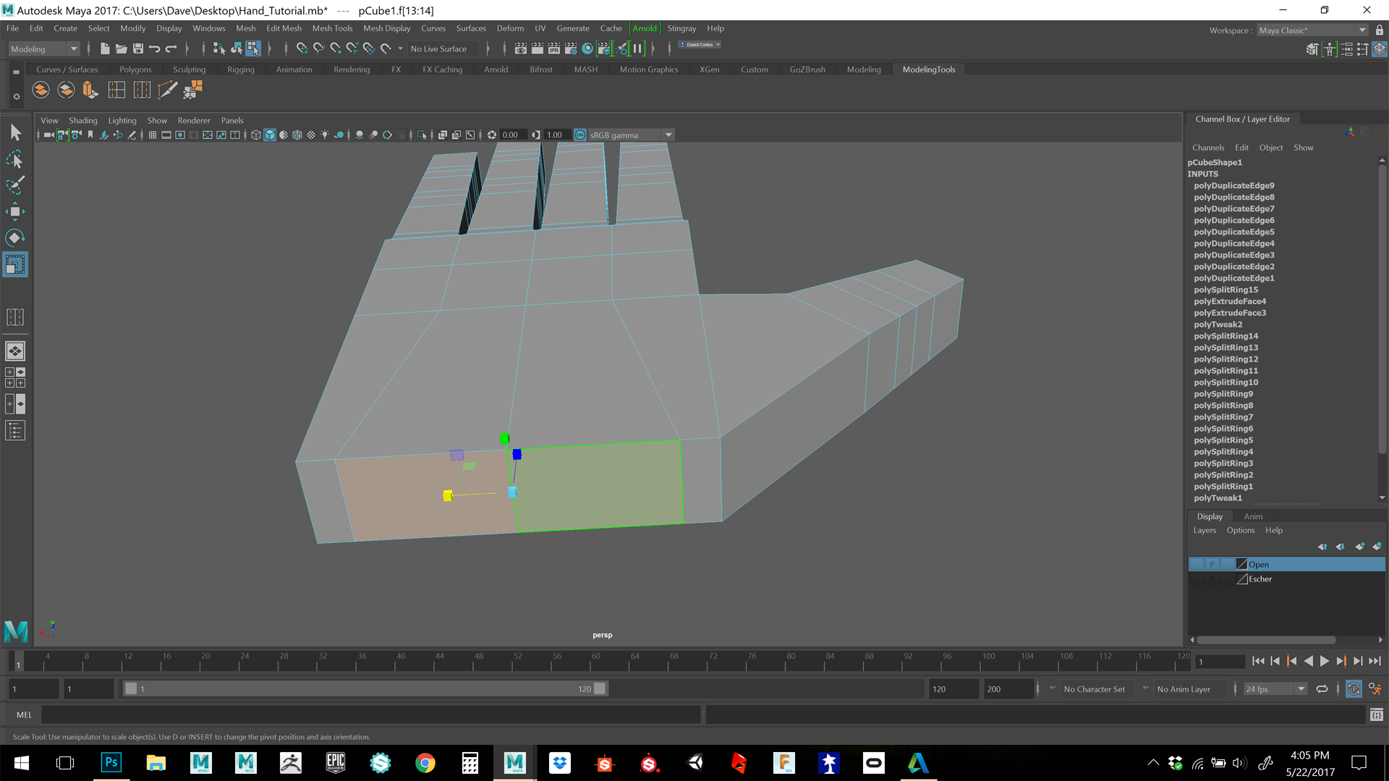Toggle visibility box of Open layer
This screenshot has height=781, width=1389.
1197,564
